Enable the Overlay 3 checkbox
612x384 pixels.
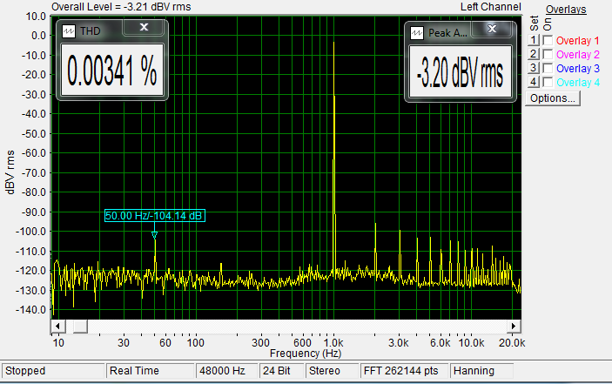[x=548, y=68]
